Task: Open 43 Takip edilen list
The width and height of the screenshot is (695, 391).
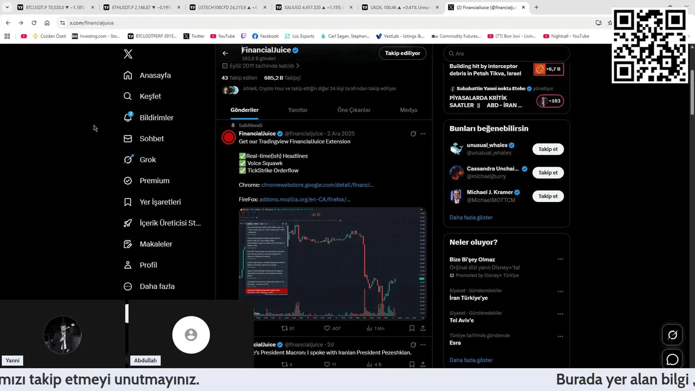Action: [x=239, y=78]
